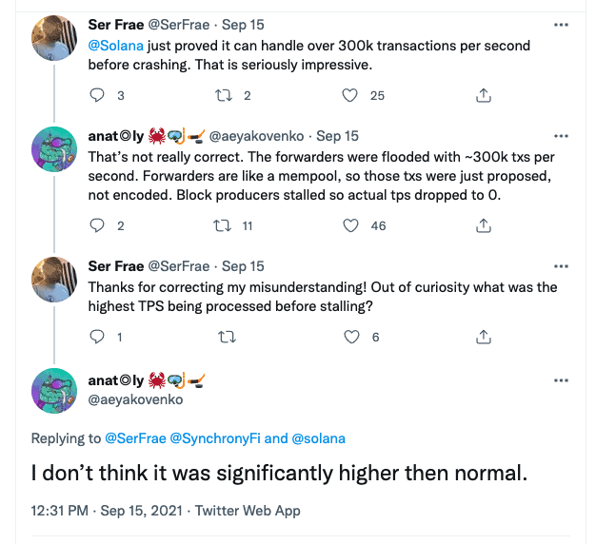
Task: Open anatoly's teal avatar on final tweet
Action: click(56, 390)
